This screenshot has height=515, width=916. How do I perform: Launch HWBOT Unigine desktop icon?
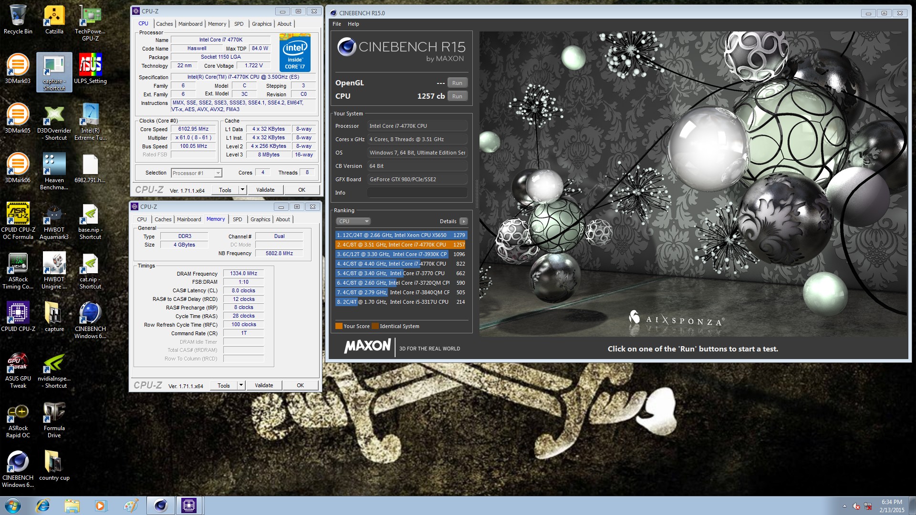[x=54, y=271]
